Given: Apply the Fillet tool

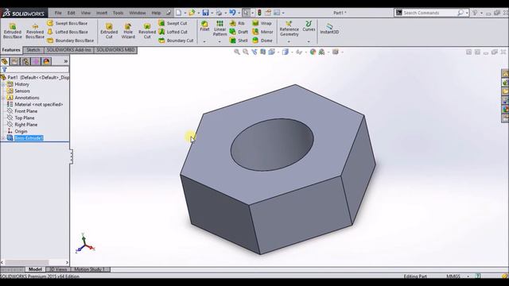Looking at the screenshot, I should (204, 26).
